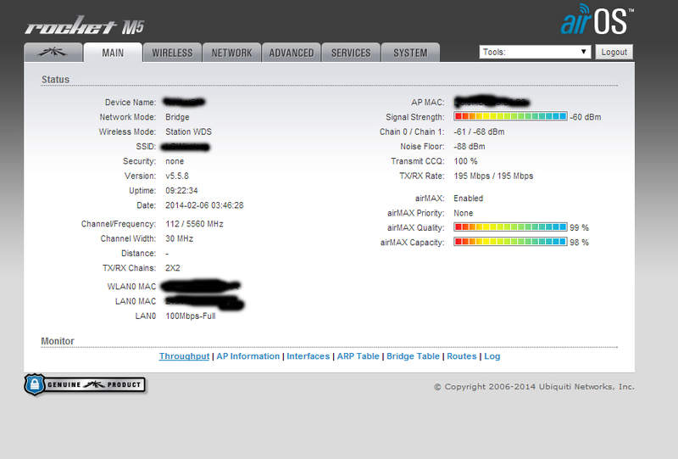Open the Throughput monitor link
The image size is (678, 459).
[x=184, y=356]
